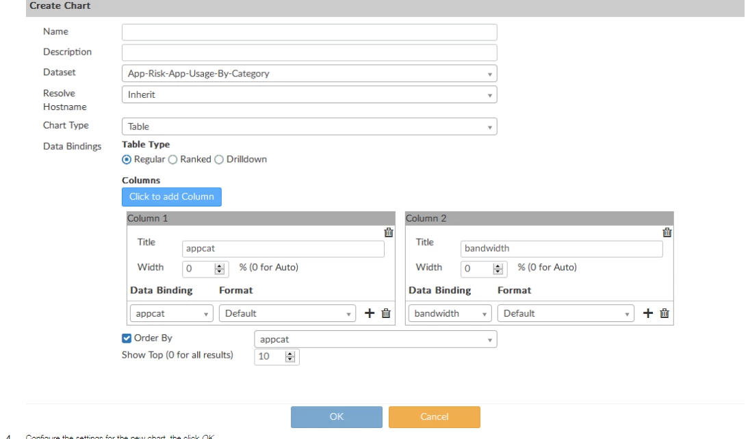Uncheck the Order By checkbox
748x439 pixels.
tap(127, 338)
